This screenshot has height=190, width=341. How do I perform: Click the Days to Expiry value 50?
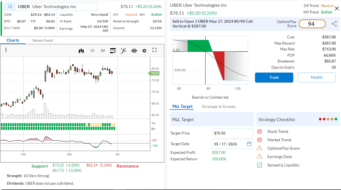[334, 67]
